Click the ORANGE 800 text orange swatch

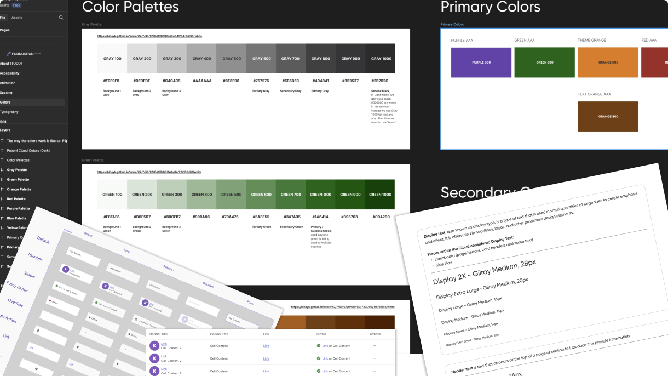(608, 116)
